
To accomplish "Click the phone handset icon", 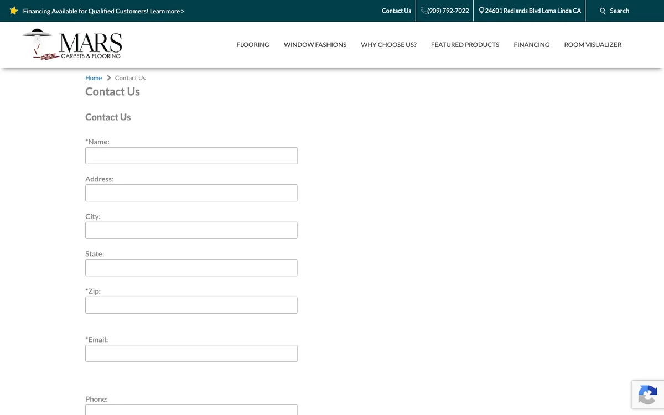I will [x=423, y=11].
